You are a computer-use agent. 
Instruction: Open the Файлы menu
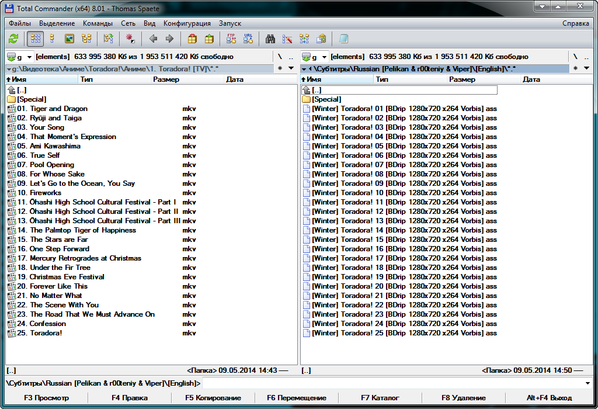[x=20, y=23]
